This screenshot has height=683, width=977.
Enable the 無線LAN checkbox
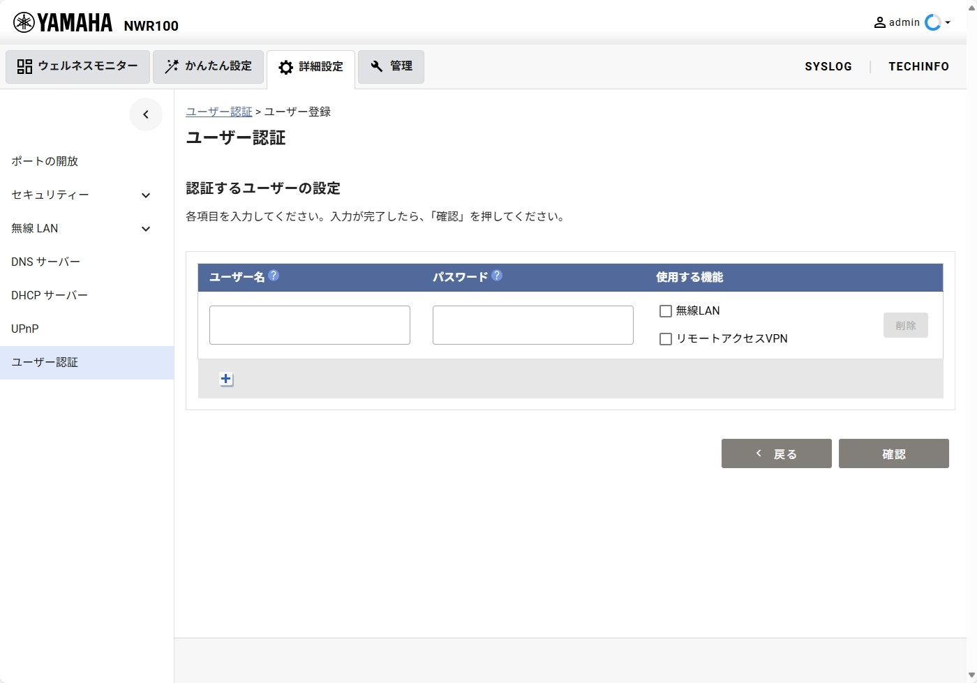[x=666, y=311]
